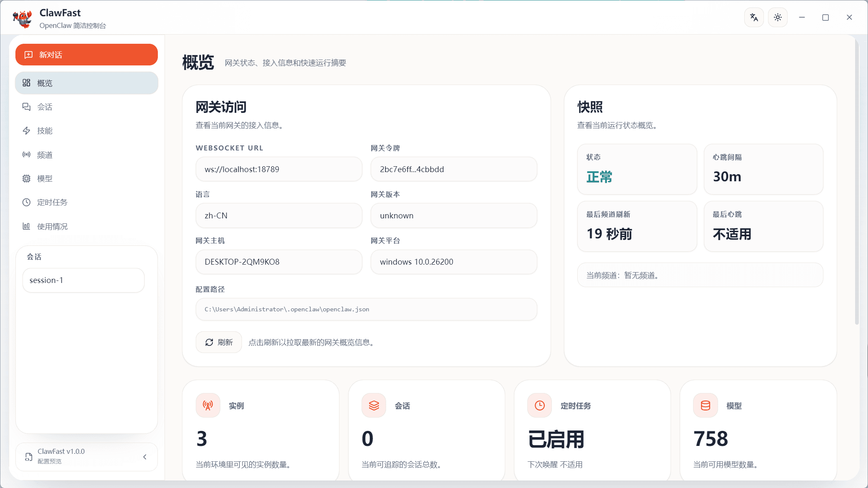This screenshot has width=868, height=488.
Task: Click the 模型 database icon in bottom card
Action: 705,405
